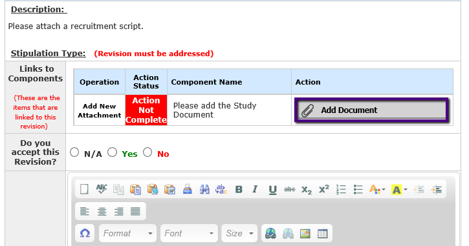Open the Replace tool
This screenshot has width=469, height=246.
[x=221, y=189]
